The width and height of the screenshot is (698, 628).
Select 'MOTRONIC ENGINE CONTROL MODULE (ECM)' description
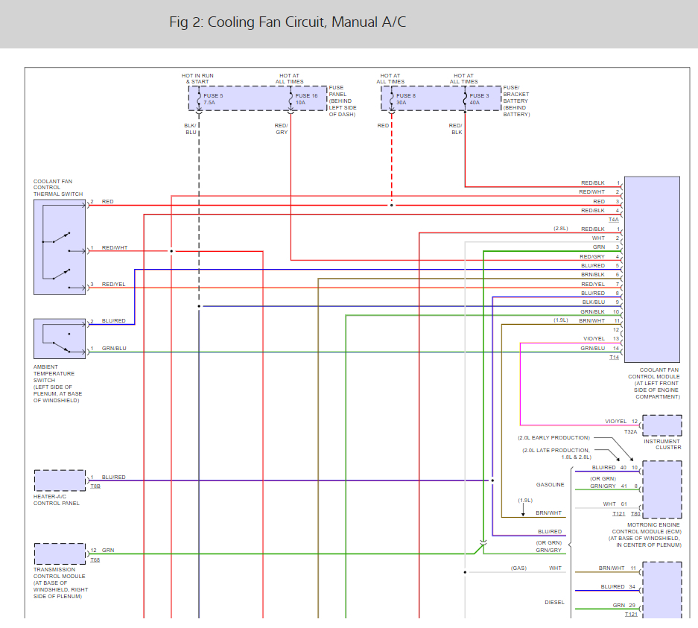tap(645, 535)
